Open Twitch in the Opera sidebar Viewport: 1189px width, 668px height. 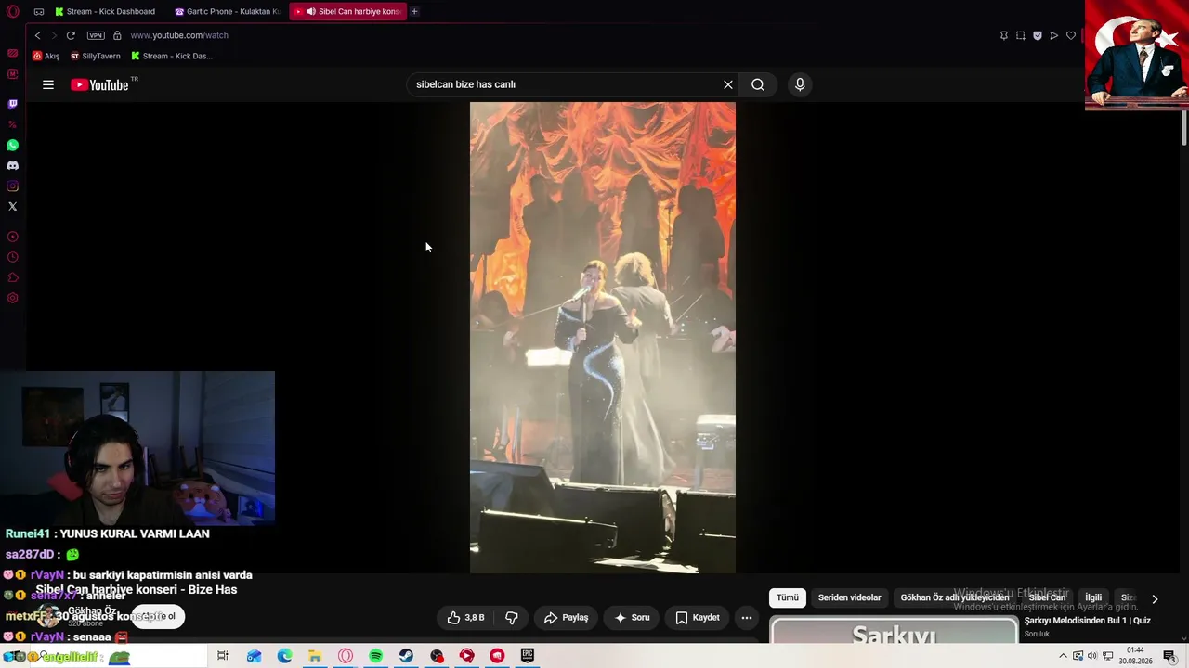pos(12,104)
